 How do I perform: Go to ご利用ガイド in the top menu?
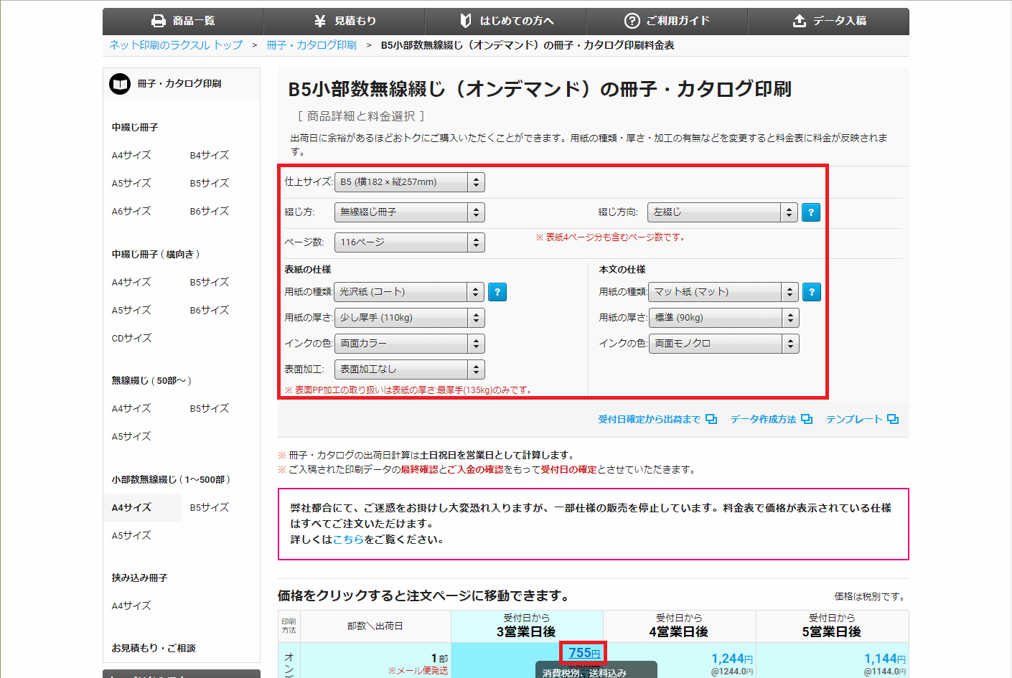tap(667, 21)
